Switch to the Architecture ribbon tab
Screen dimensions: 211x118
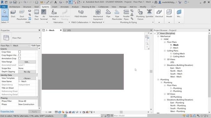[15, 7]
